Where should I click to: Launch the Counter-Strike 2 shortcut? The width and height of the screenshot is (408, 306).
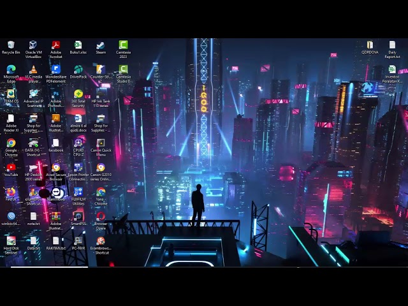pos(101,74)
